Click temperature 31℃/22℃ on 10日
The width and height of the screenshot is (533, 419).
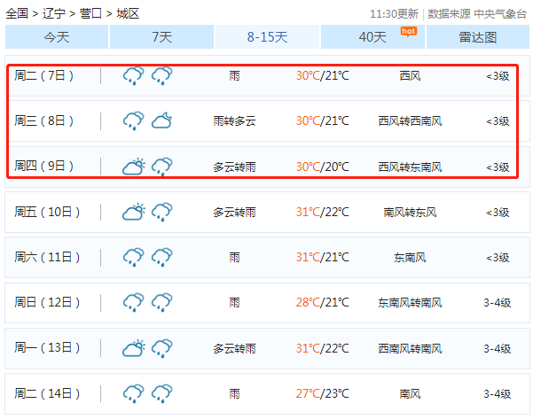(322, 213)
